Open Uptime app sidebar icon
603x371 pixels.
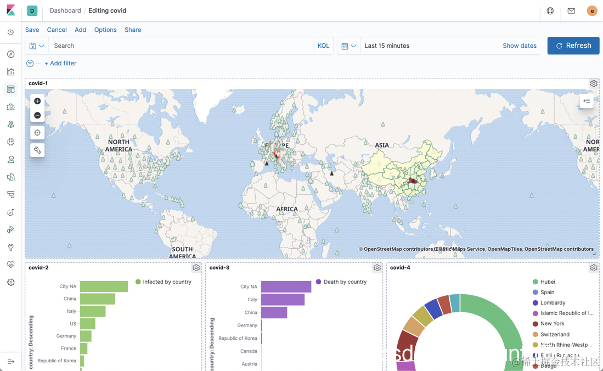tap(11, 212)
